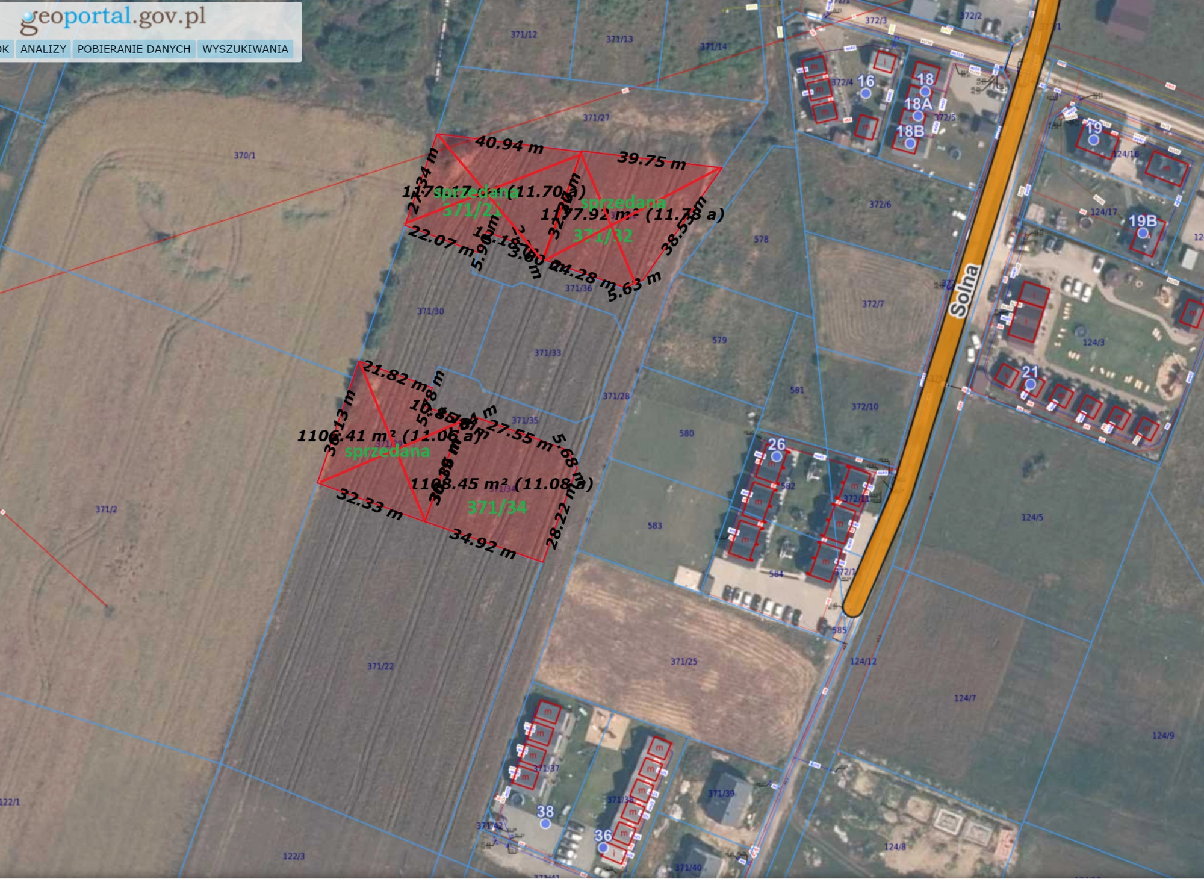
Task: Click address point marker 19B
Action: (1143, 233)
